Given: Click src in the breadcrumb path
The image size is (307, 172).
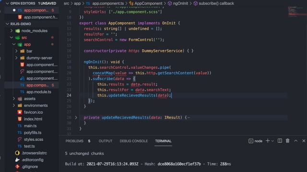Looking at the screenshot, I should click(66, 3).
